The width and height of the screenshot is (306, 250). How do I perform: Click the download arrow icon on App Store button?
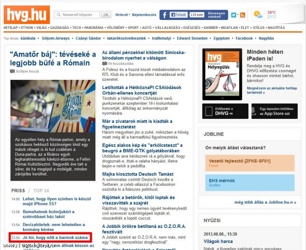[x=255, y=111]
